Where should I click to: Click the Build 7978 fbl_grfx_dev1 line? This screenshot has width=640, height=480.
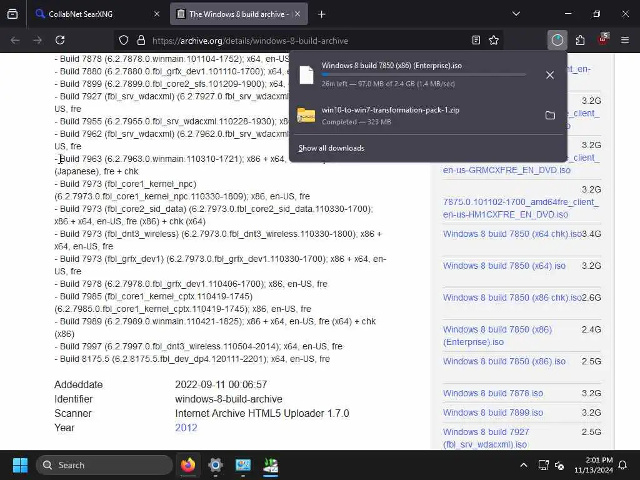pyautogui.click(x=191, y=284)
